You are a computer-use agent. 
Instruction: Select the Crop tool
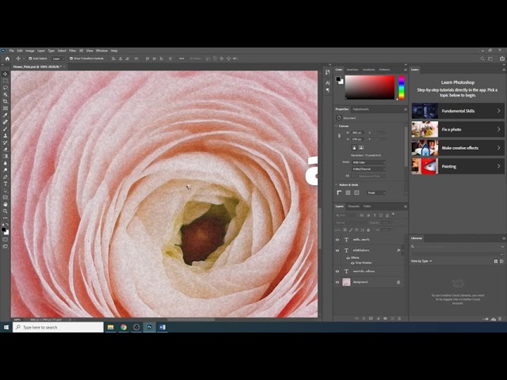click(6, 101)
